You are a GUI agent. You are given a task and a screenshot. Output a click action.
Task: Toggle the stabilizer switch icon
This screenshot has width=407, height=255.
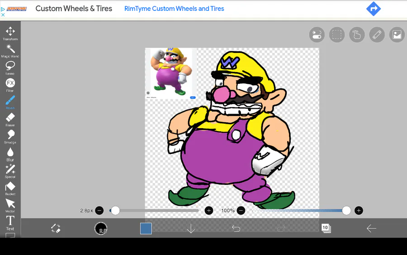coord(317,34)
